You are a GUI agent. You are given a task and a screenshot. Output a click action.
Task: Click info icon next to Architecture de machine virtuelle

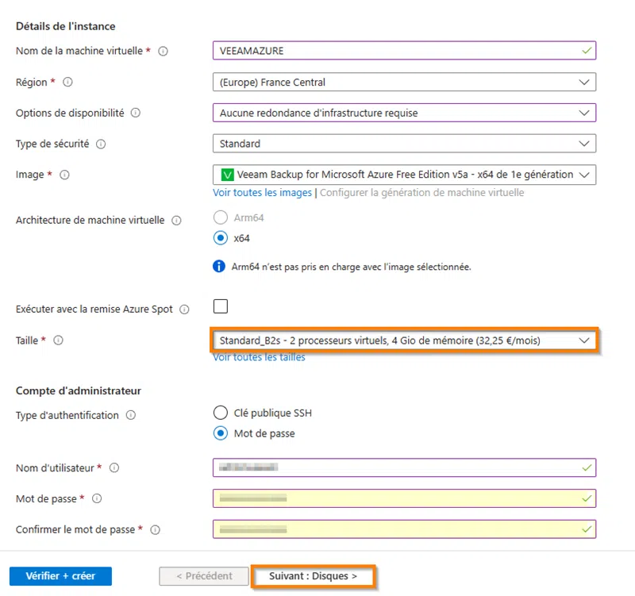[176, 221]
